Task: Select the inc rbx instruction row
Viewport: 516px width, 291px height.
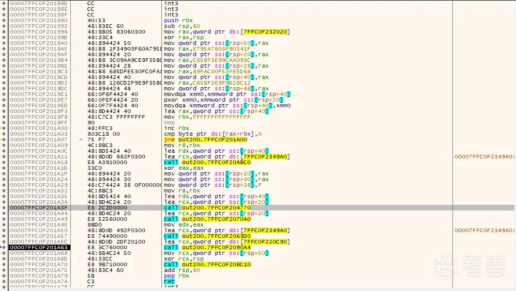Action: 176,128
